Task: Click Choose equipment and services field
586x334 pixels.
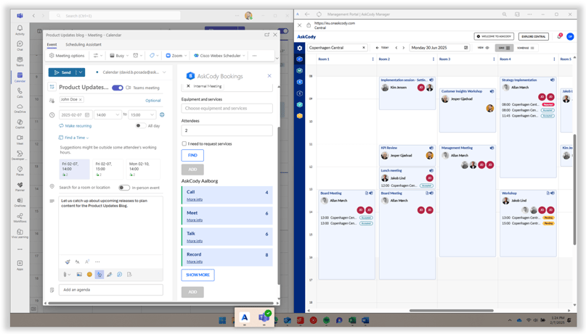Action: pos(227,108)
